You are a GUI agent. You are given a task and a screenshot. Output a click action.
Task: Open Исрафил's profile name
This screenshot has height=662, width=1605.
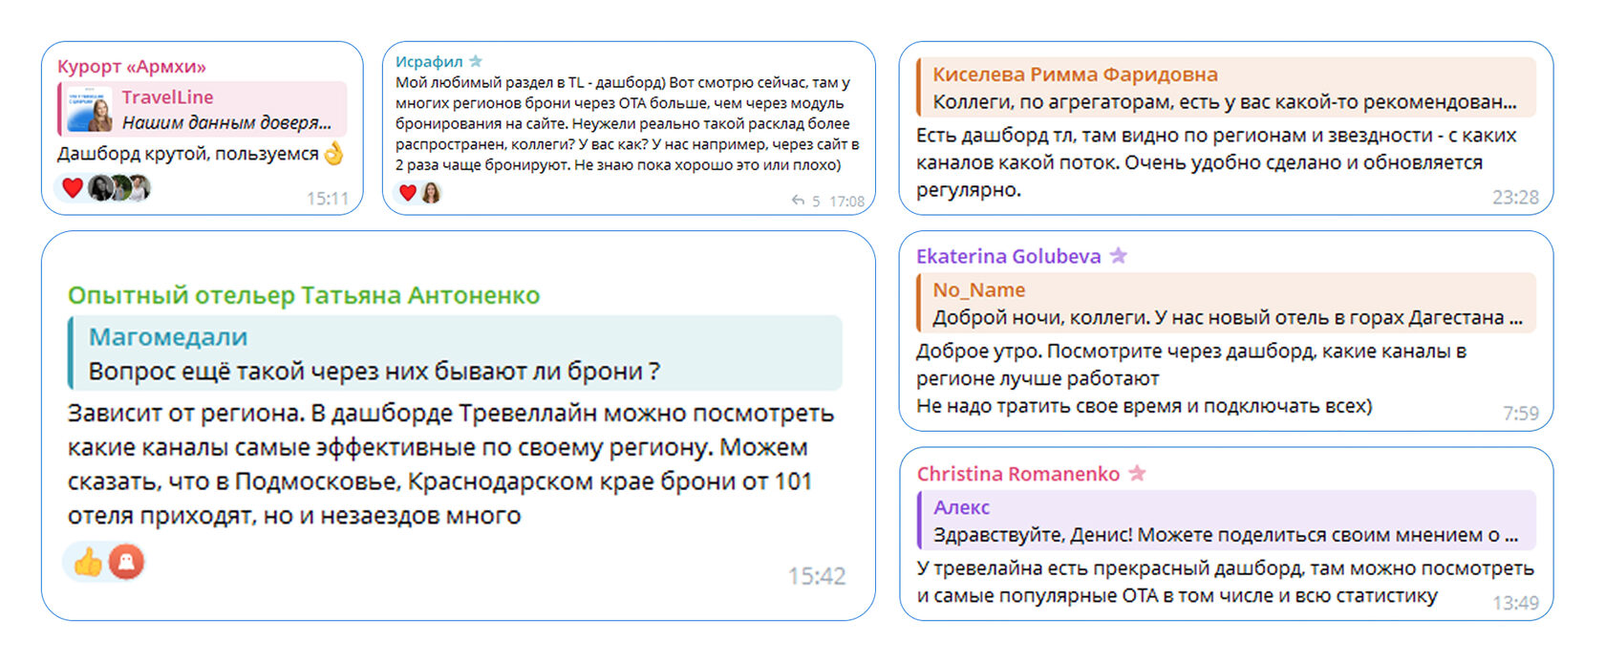(x=429, y=61)
